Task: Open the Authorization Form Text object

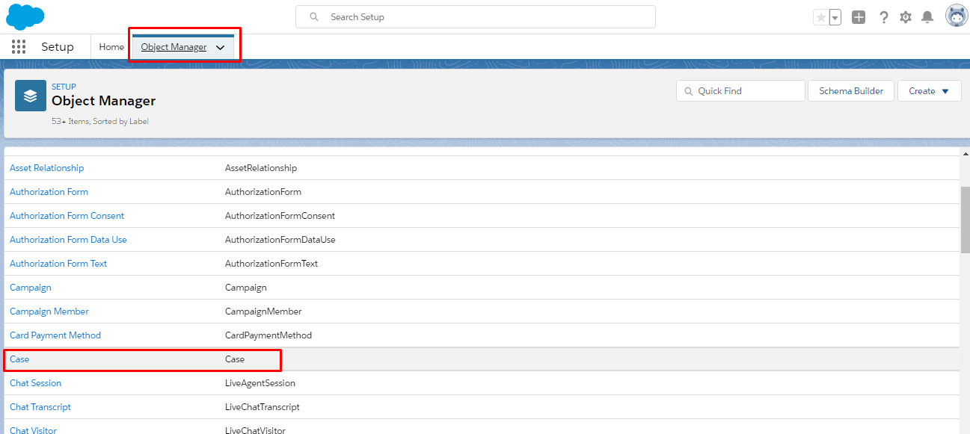Action: click(58, 264)
